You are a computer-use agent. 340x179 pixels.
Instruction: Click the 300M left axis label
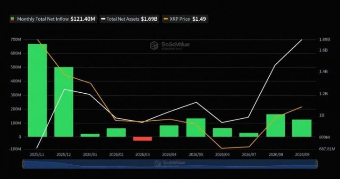tap(16, 95)
